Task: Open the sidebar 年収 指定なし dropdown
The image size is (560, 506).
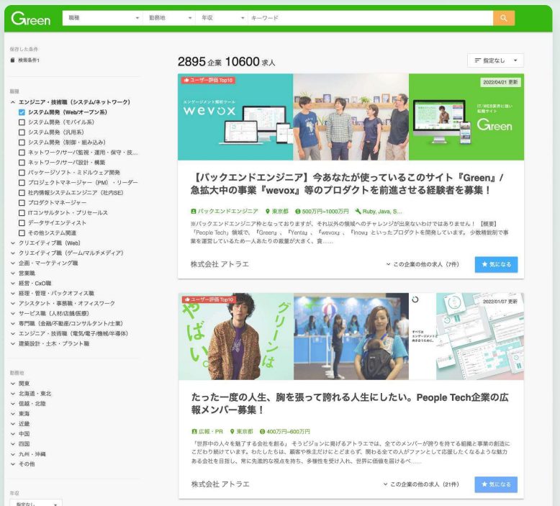Action: 36,503
